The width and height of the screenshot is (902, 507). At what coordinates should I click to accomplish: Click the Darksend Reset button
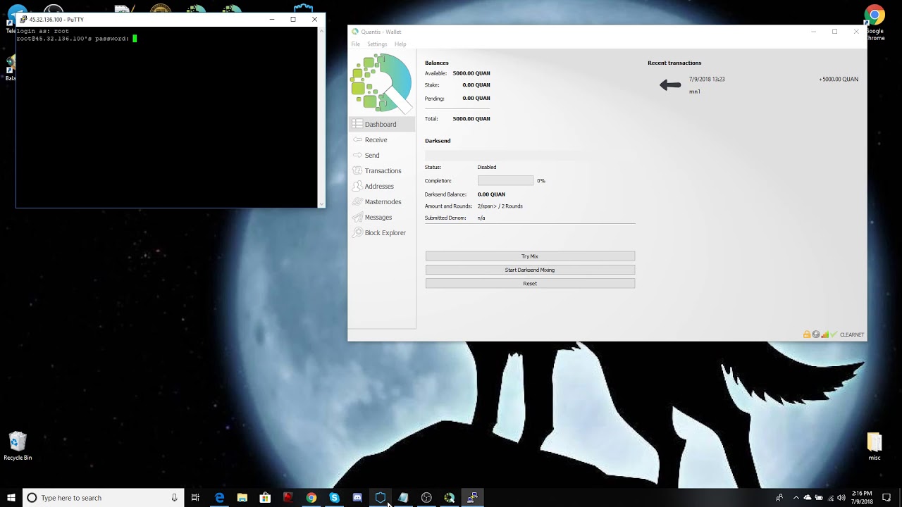coord(530,283)
